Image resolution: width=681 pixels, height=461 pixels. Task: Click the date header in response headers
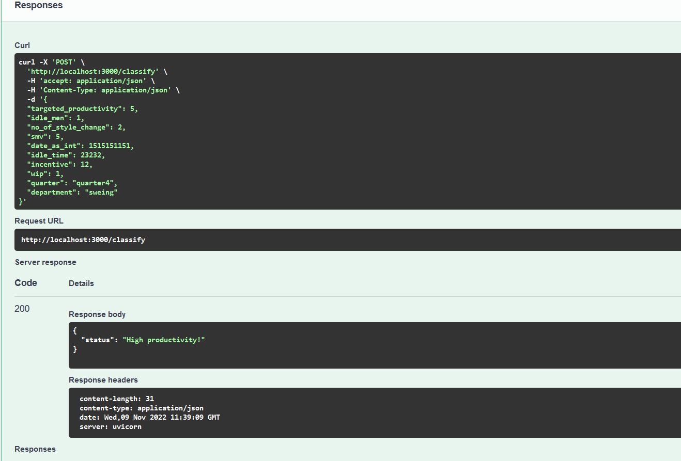pos(149,417)
